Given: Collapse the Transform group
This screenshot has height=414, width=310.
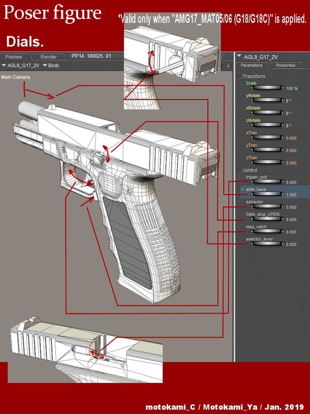Looking at the screenshot, I should pyautogui.click(x=239, y=76).
